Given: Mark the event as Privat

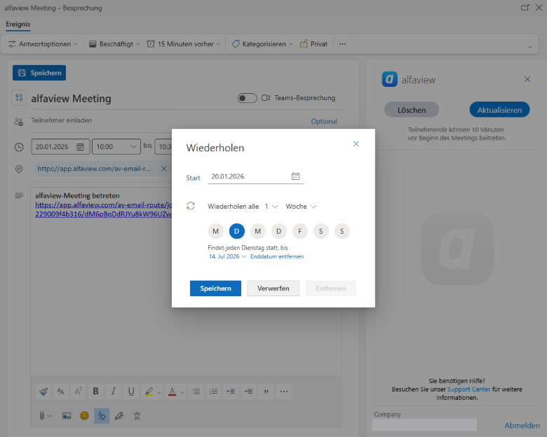Looking at the screenshot, I should click(x=313, y=44).
